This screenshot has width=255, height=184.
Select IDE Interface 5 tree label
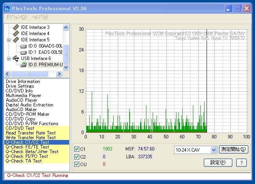coord(35,40)
